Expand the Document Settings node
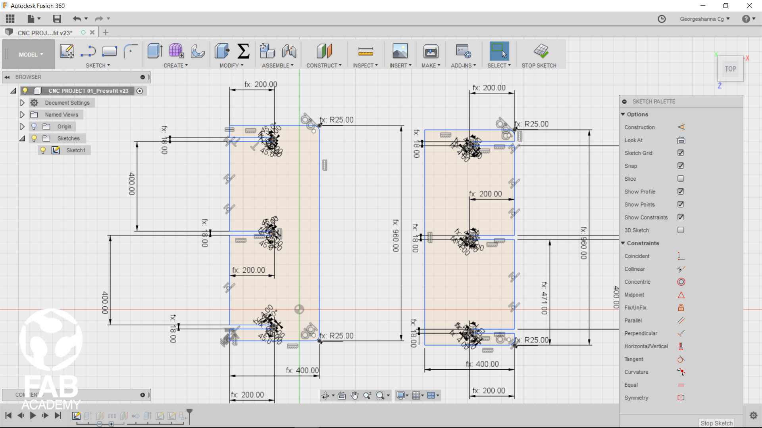The image size is (762, 428). pyautogui.click(x=22, y=103)
